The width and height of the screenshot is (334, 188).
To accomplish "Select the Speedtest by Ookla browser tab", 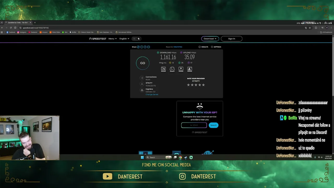I will (x=18, y=23).
